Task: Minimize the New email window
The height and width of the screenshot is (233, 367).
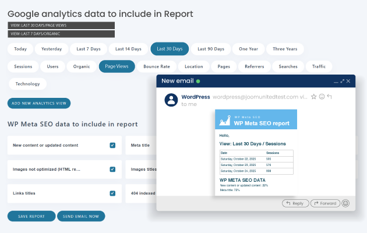Action: 336,81
